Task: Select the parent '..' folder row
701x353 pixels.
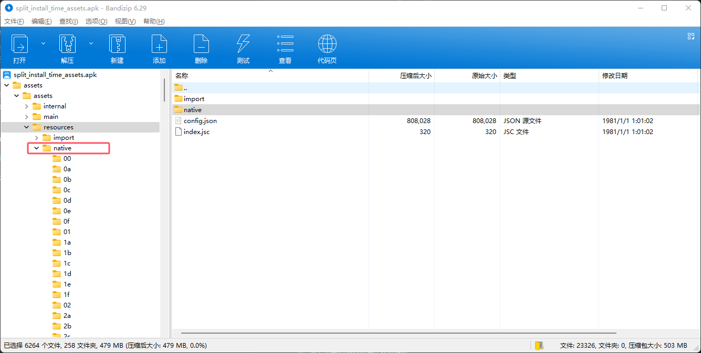Action: tap(435, 87)
